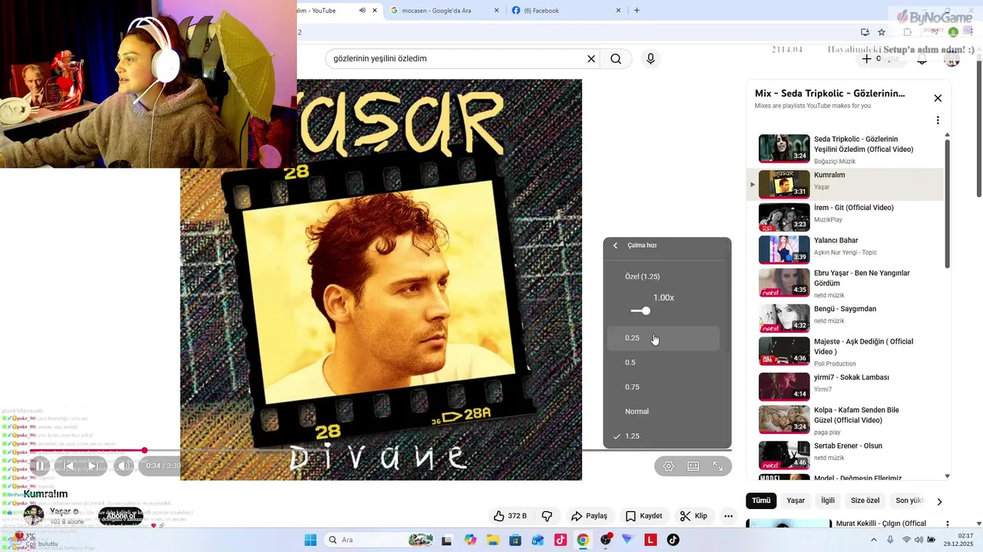Play yirmi7 - Sokak Lambası
Viewport: 983px width, 552px height.
click(845, 386)
